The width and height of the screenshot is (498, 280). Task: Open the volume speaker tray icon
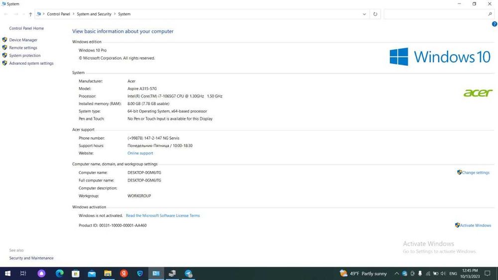[x=443, y=274]
